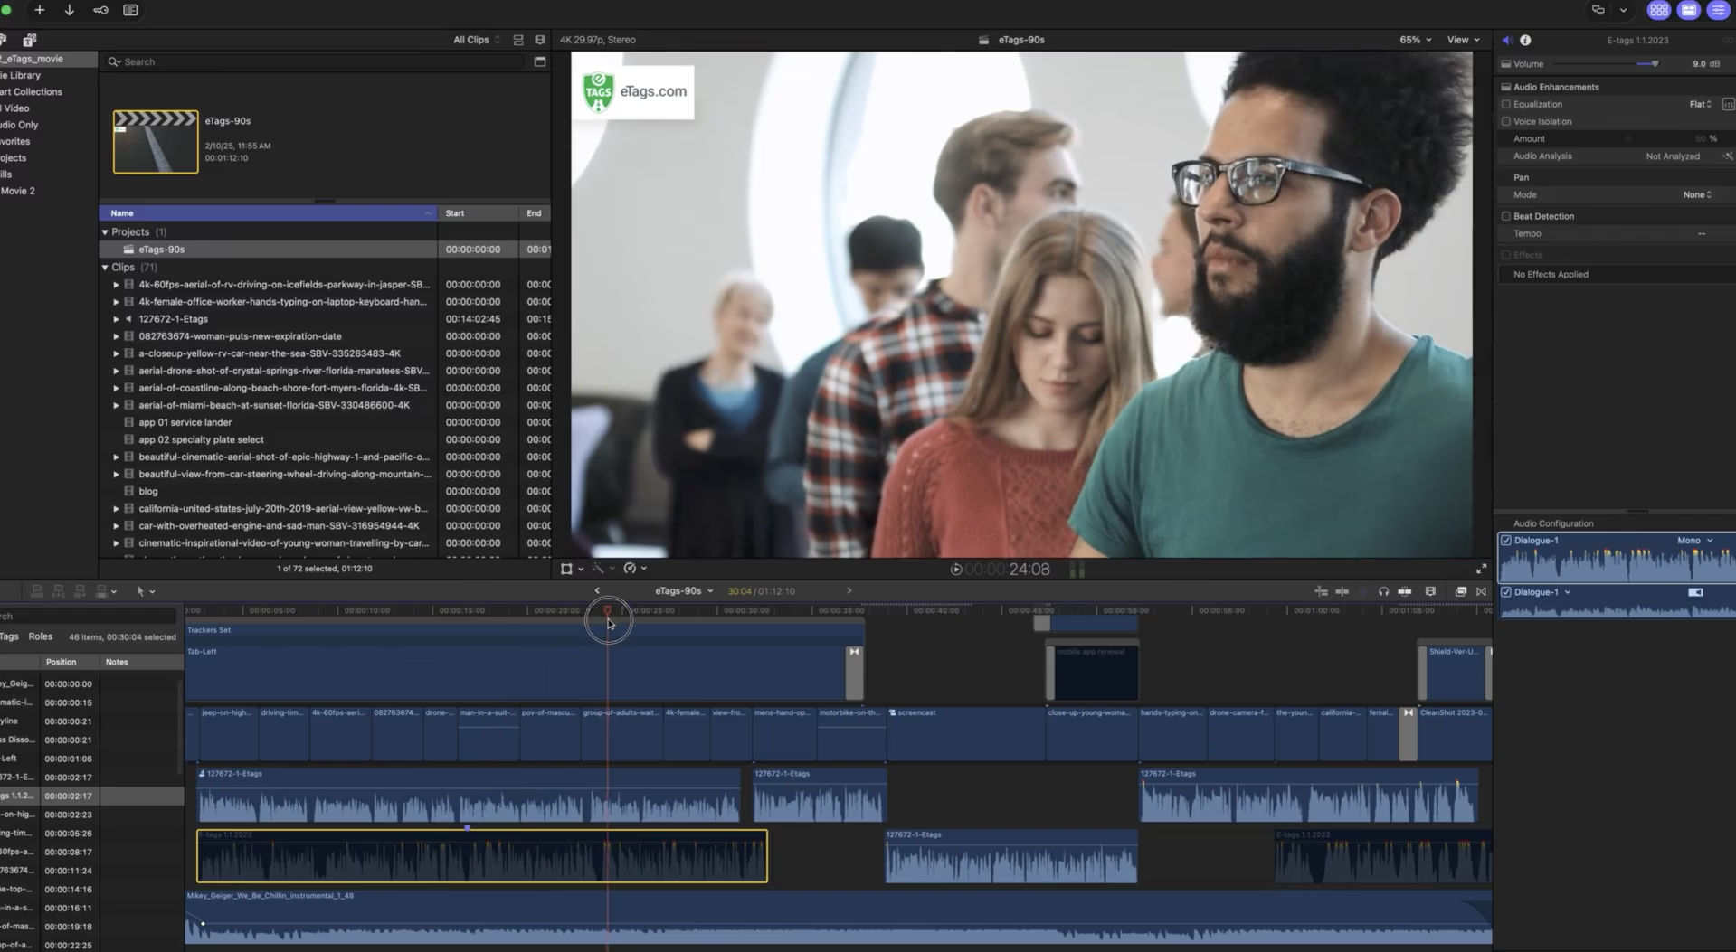Toggle viewer full screen arrows icon
1736x952 pixels.
tap(1481, 569)
